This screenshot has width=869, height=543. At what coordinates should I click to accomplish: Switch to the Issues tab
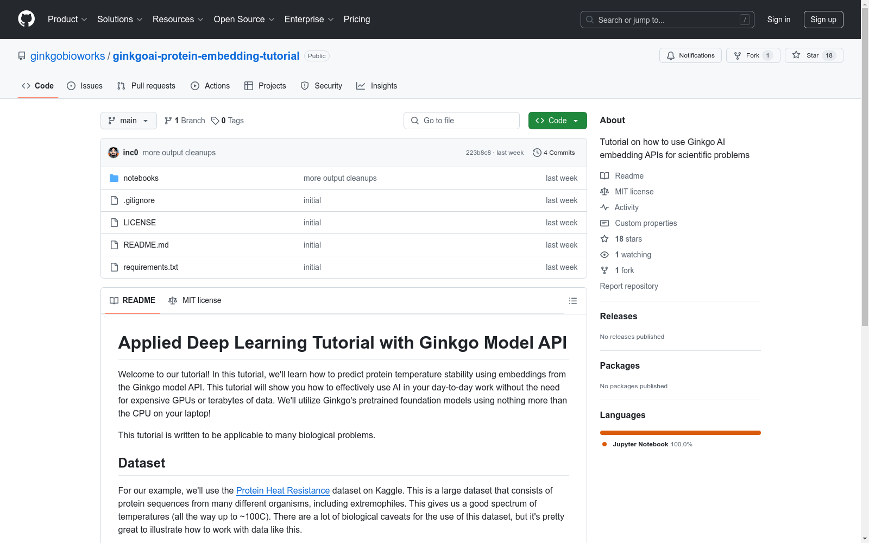[x=85, y=86]
